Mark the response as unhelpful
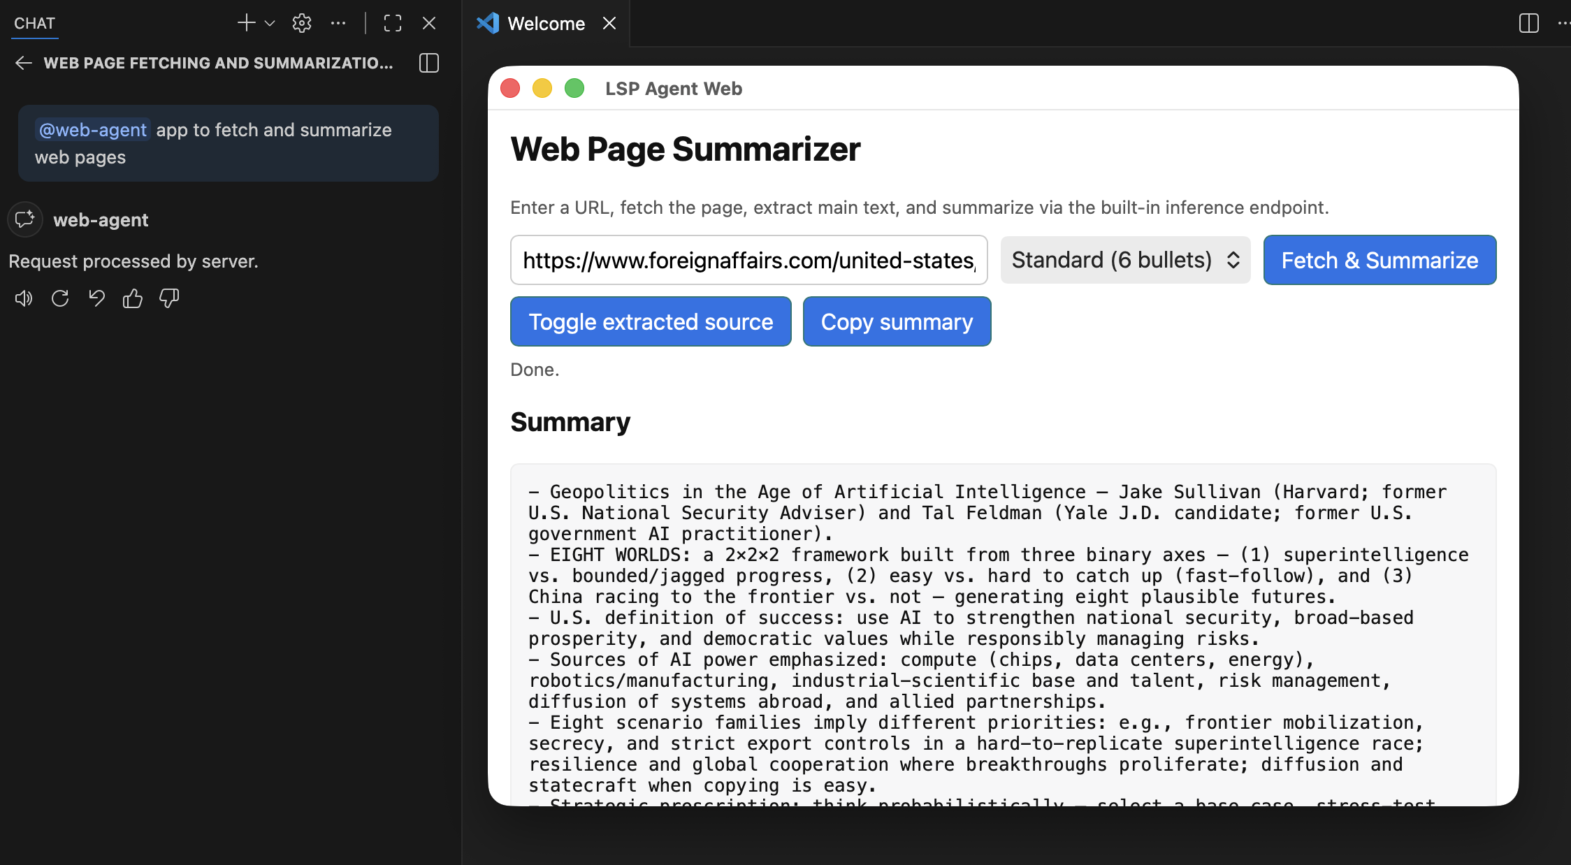 (169, 298)
